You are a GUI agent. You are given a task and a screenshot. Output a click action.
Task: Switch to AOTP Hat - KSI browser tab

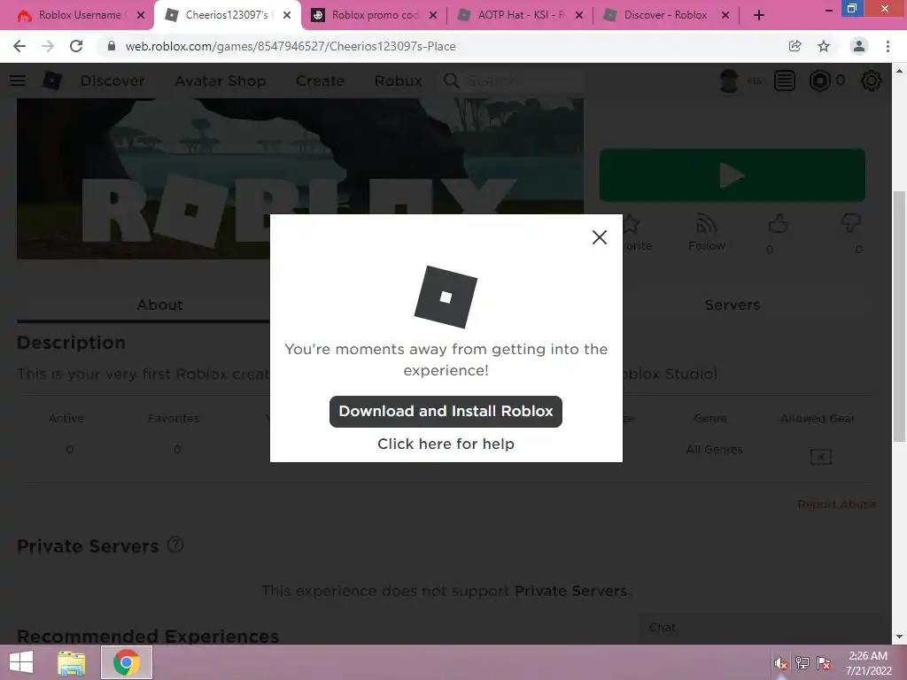[x=521, y=15]
